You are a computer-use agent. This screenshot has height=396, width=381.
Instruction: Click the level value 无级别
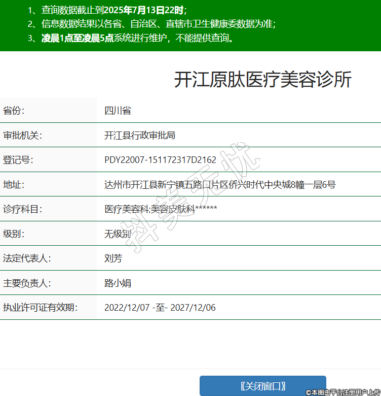click(118, 234)
